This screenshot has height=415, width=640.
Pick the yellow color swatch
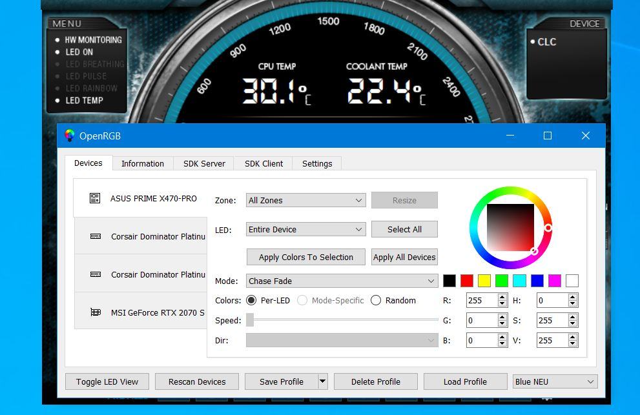click(484, 281)
